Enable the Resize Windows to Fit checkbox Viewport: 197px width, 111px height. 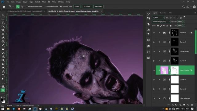click(26, 6)
